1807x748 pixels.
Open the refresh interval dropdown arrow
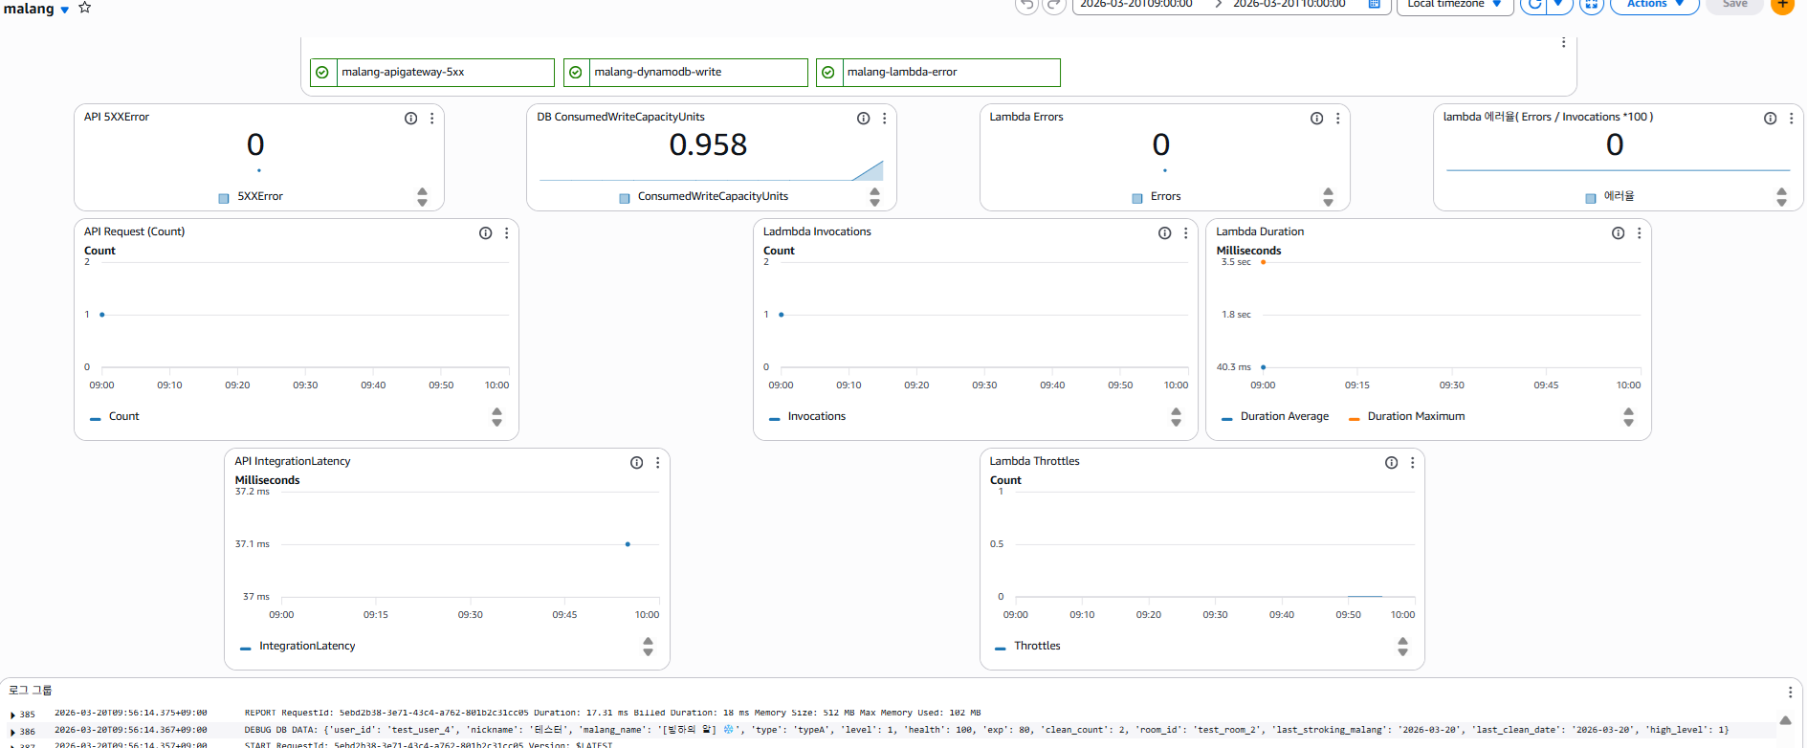click(1558, 5)
